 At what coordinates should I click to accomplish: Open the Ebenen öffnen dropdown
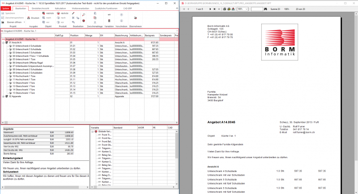coord(14,22)
